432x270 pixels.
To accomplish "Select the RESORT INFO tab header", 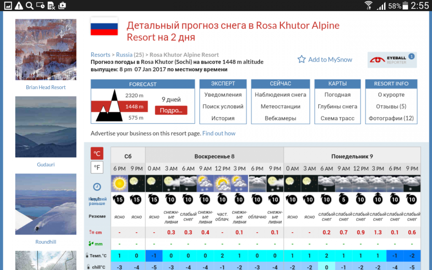I will point(391,84).
